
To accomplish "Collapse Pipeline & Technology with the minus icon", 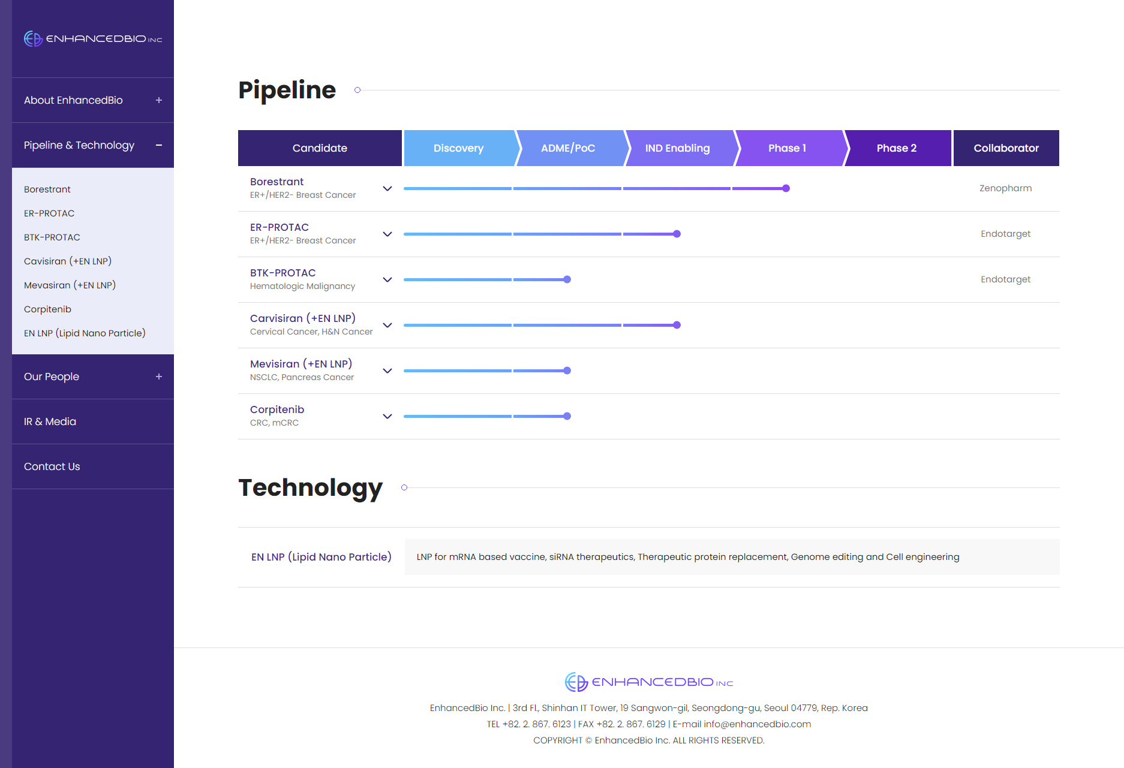I will 159,145.
